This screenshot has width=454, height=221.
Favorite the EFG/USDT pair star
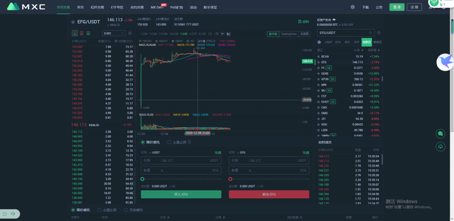[73, 22]
